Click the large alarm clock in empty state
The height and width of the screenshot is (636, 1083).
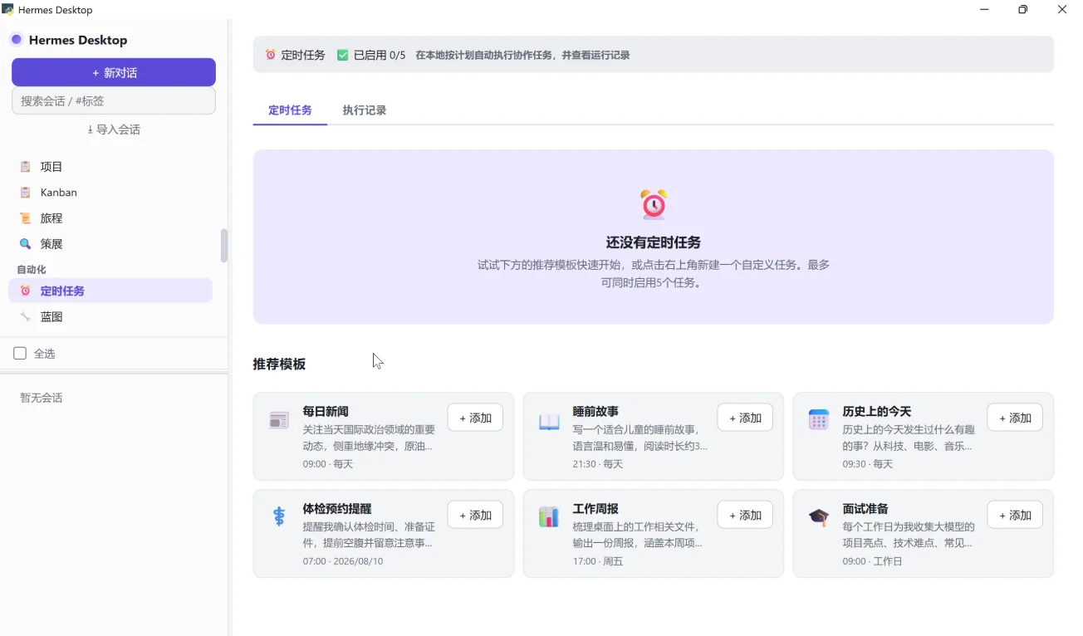click(x=654, y=204)
